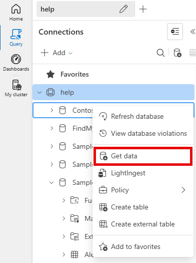Click the Conto database cylinder icon
196x263 pixels.
(x=62, y=110)
